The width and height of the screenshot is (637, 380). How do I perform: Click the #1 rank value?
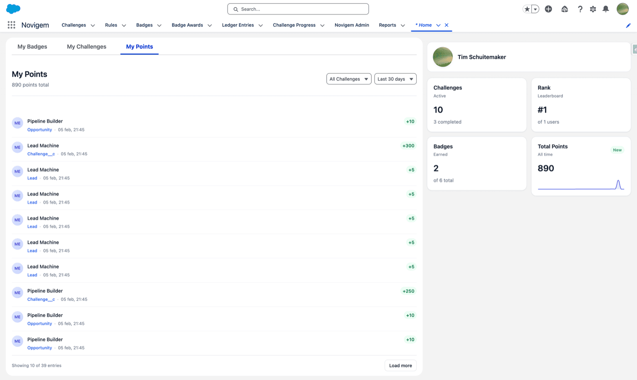[542, 110]
